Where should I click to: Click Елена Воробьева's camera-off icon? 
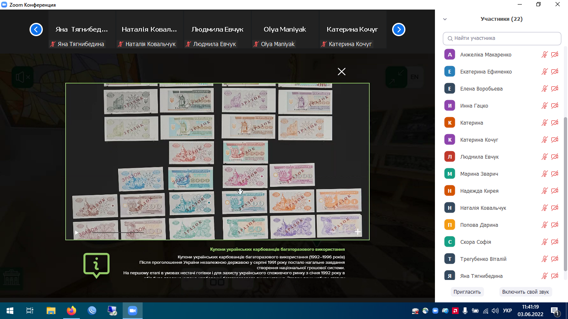point(555,89)
